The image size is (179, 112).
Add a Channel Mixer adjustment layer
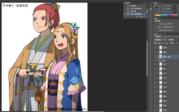pyautogui.click(x=170, y=27)
